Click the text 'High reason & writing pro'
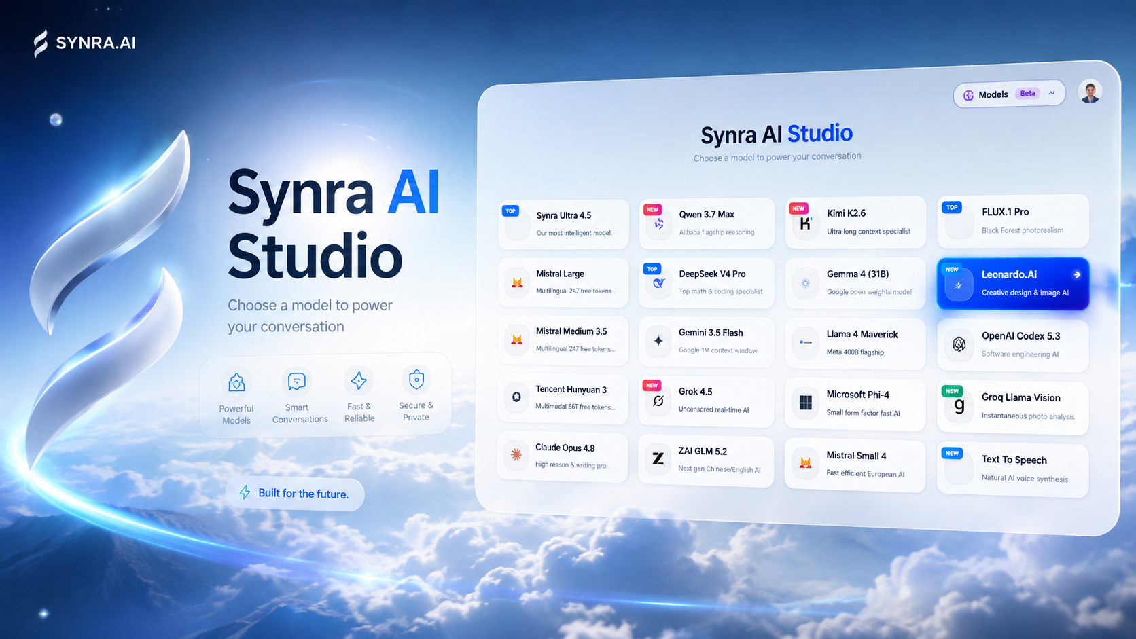This screenshot has height=639, width=1136. (571, 465)
